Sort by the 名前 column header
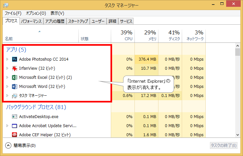Image resolution: width=243 pixels, height=156 pixels. (x=41, y=36)
